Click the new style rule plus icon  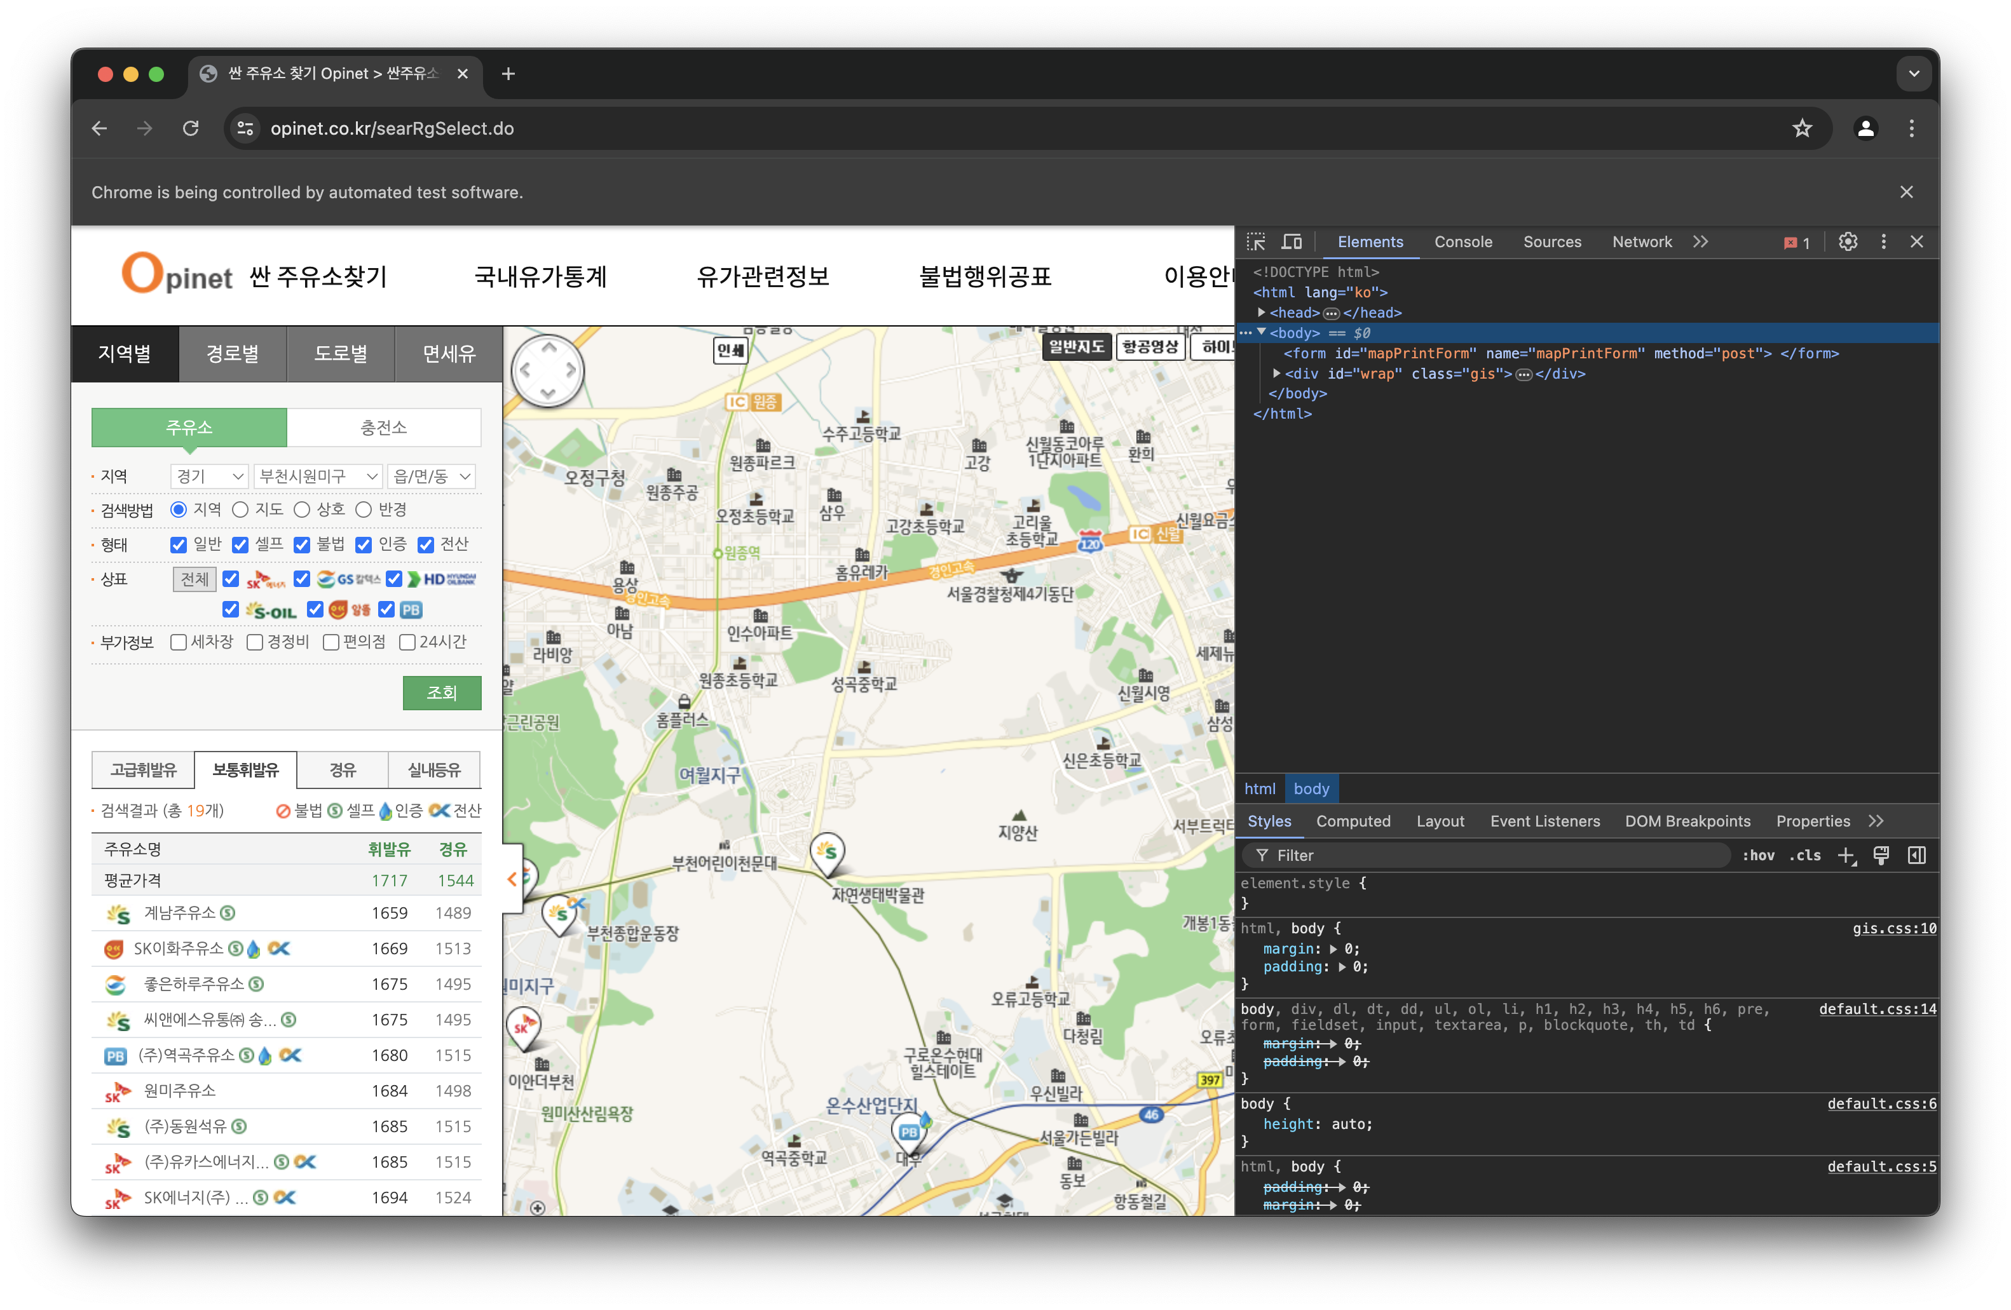tap(1845, 856)
